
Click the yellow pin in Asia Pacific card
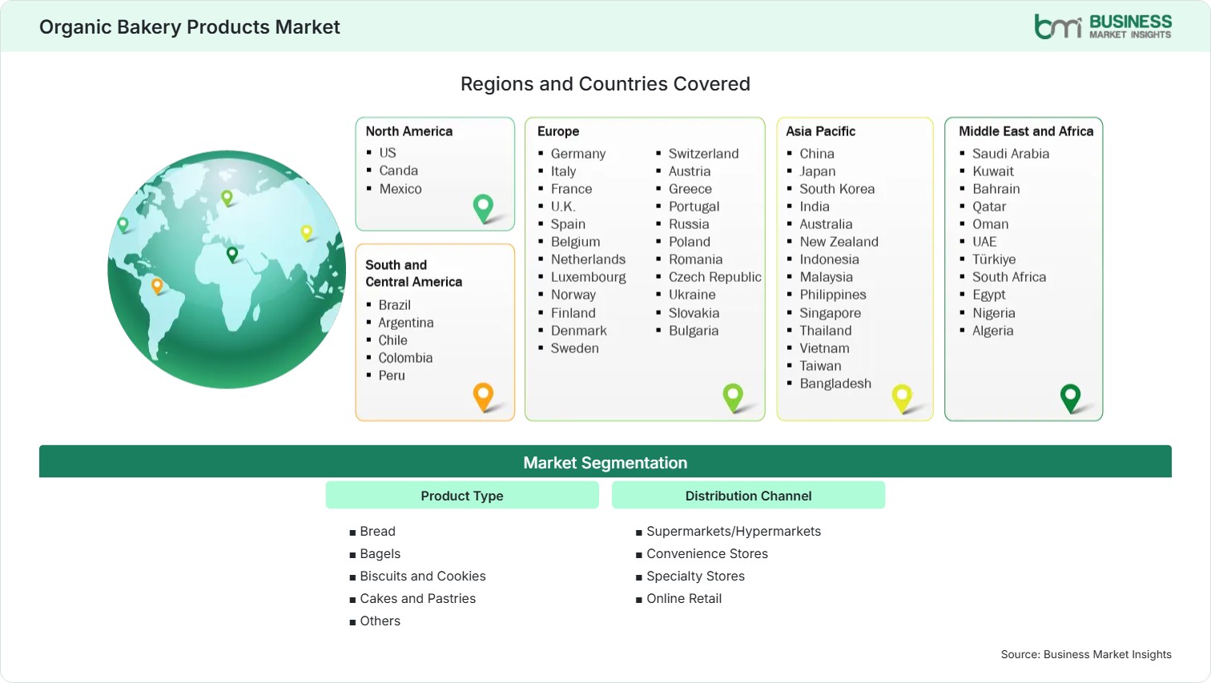click(903, 398)
